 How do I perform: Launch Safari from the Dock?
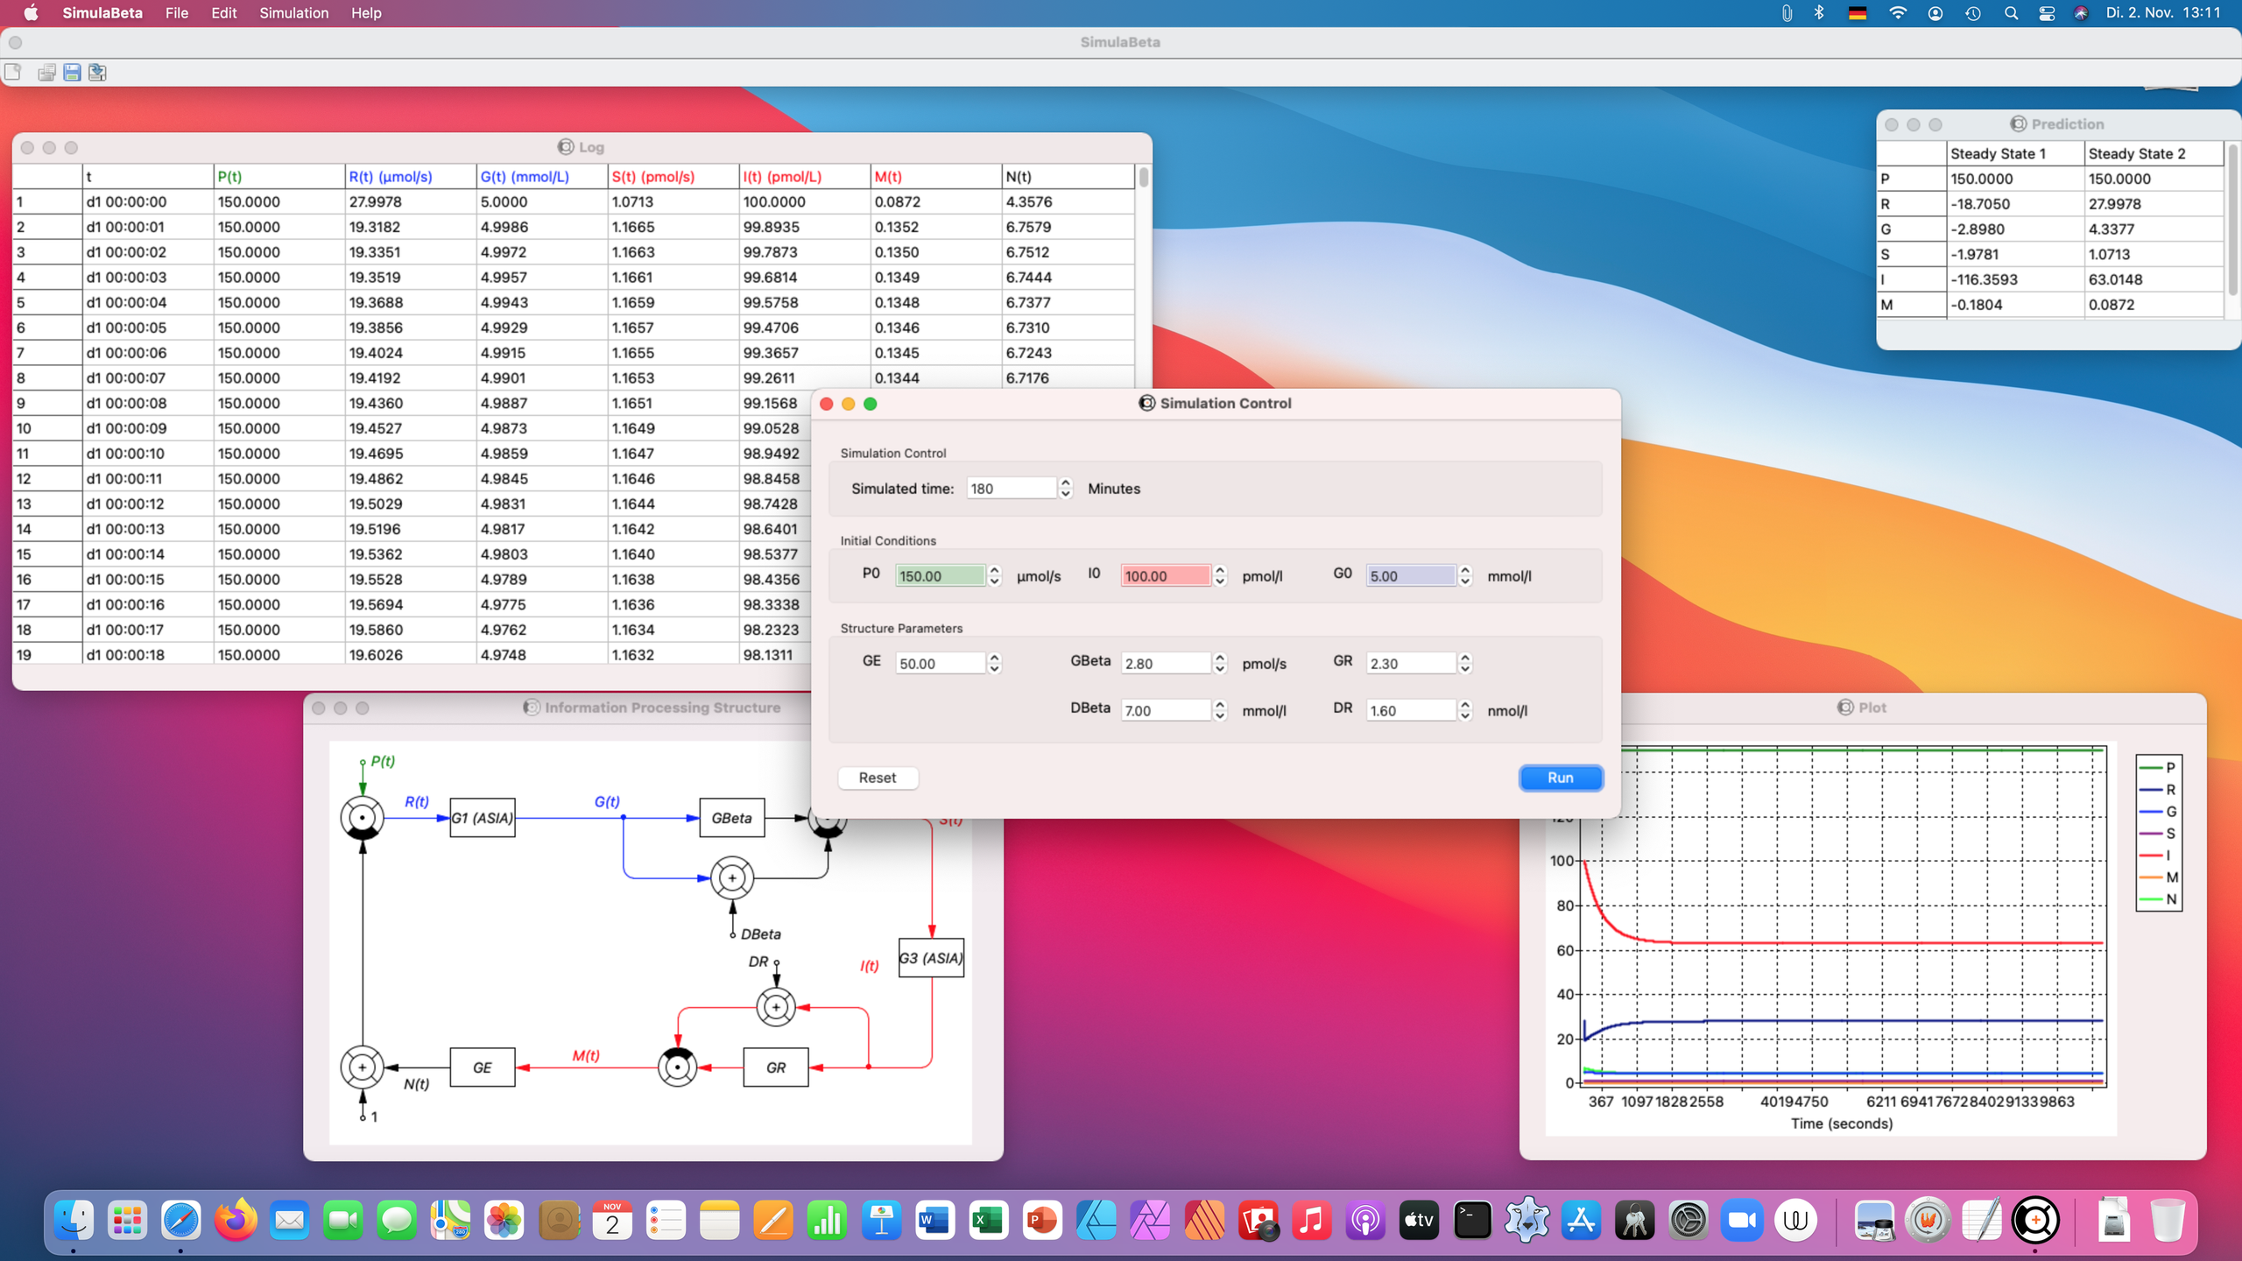click(181, 1220)
